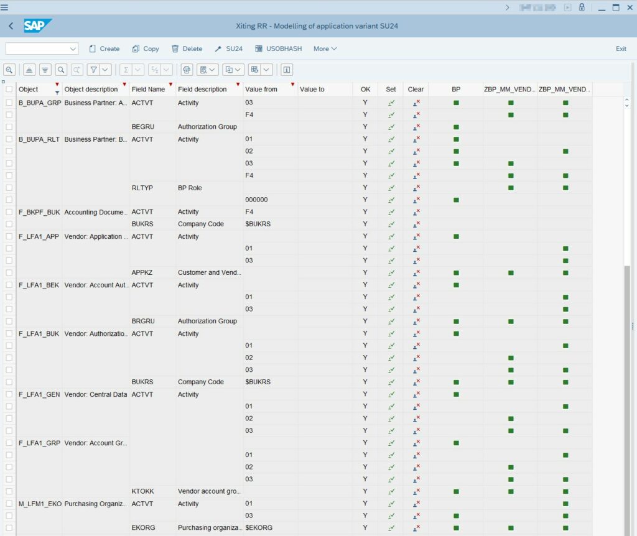The width and height of the screenshot is (637, 536).
Task: Select the F_LFA1_APP row checkbox
Action: (9, 236)
